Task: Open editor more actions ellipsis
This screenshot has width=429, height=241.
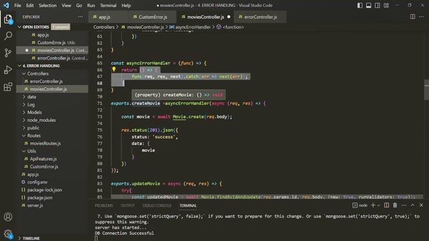Action: (x=422, y=17)
